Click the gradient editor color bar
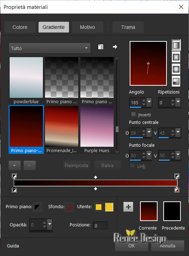The height and width of the screenshot is (256, 189). coord(95,183)
